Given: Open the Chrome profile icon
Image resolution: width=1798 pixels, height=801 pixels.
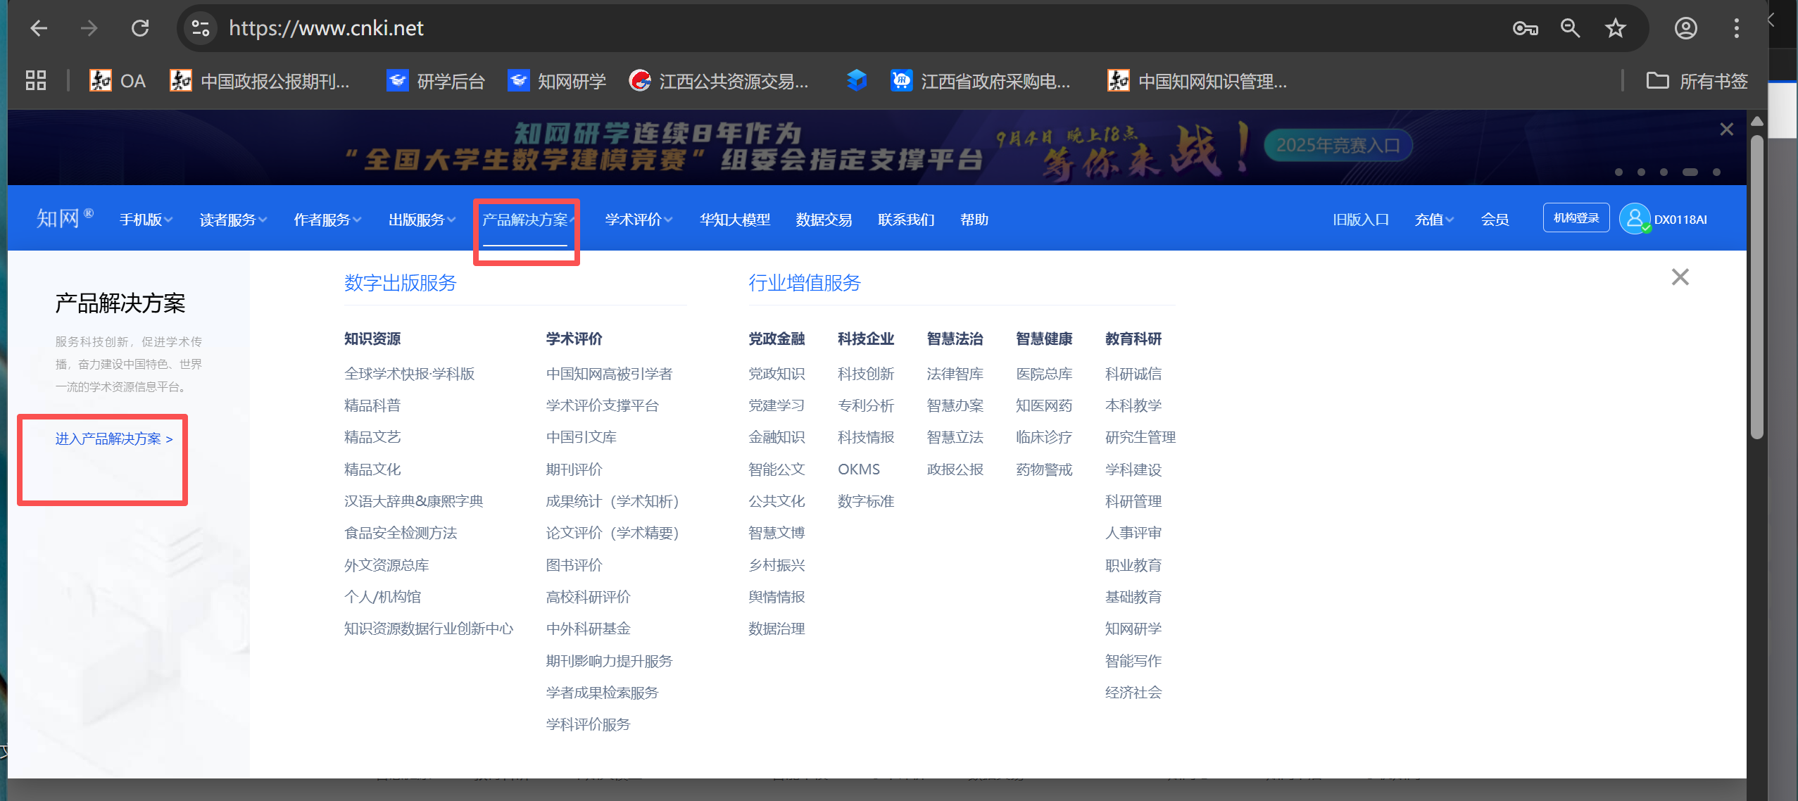Looking at the screenshot, I should point(1685,28).
